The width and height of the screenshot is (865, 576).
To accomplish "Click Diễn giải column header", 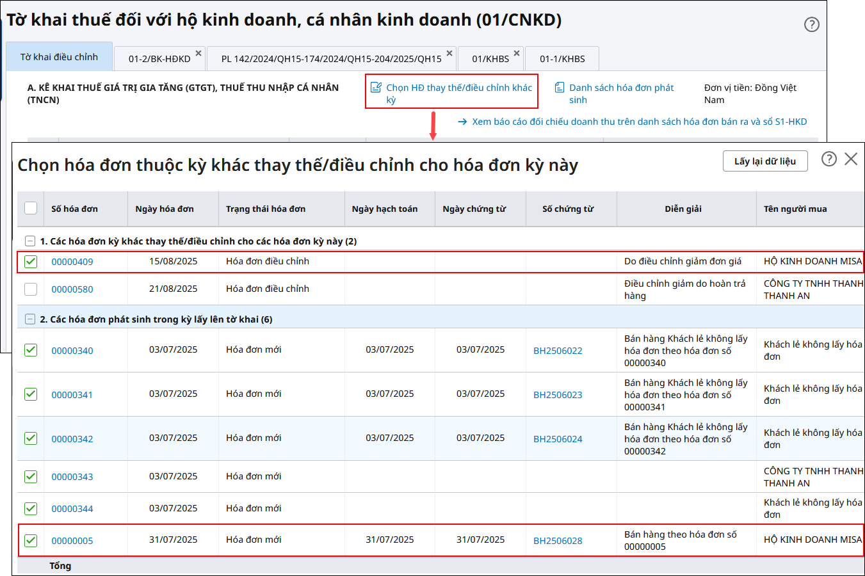I will (686, 209).
